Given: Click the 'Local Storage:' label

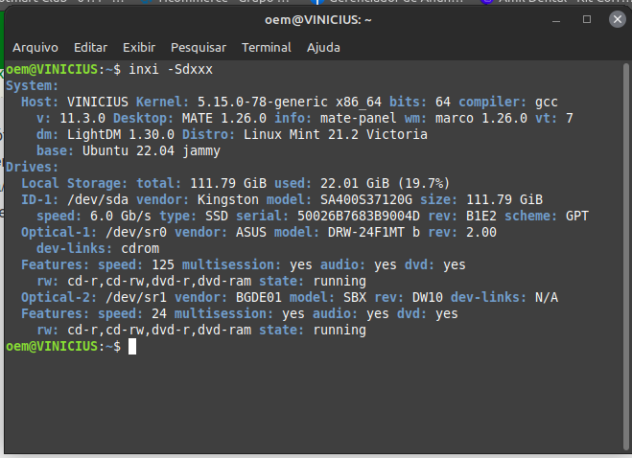Looking at the screenshot, I should point(75,184).
